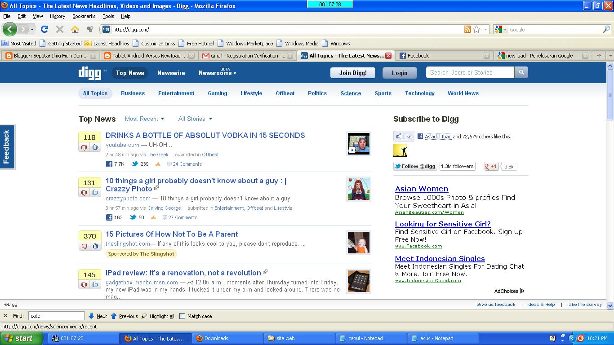Open the Bookmarks menu
614x345 pixels.
tap(84, 16)
